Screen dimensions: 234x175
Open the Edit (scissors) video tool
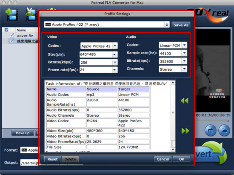click(x=31, y=14)
